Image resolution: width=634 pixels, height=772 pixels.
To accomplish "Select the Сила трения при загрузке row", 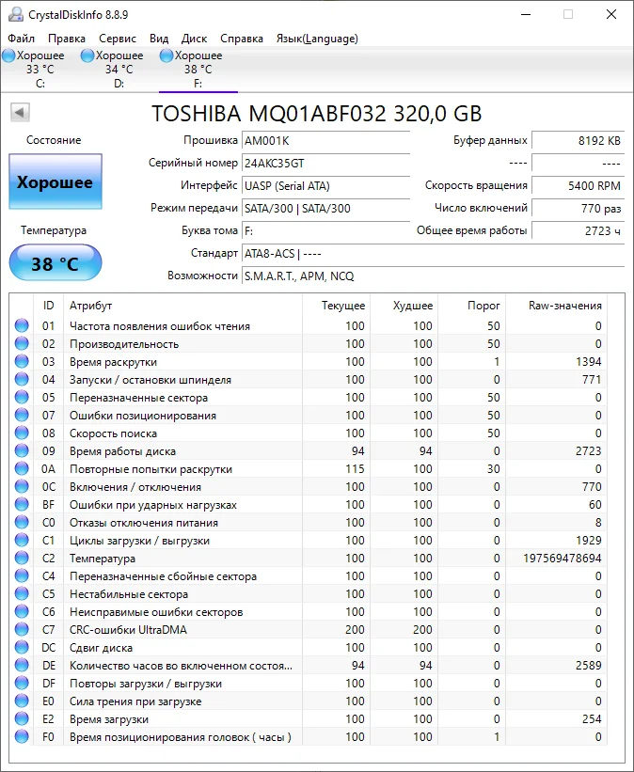I will 309,701.
